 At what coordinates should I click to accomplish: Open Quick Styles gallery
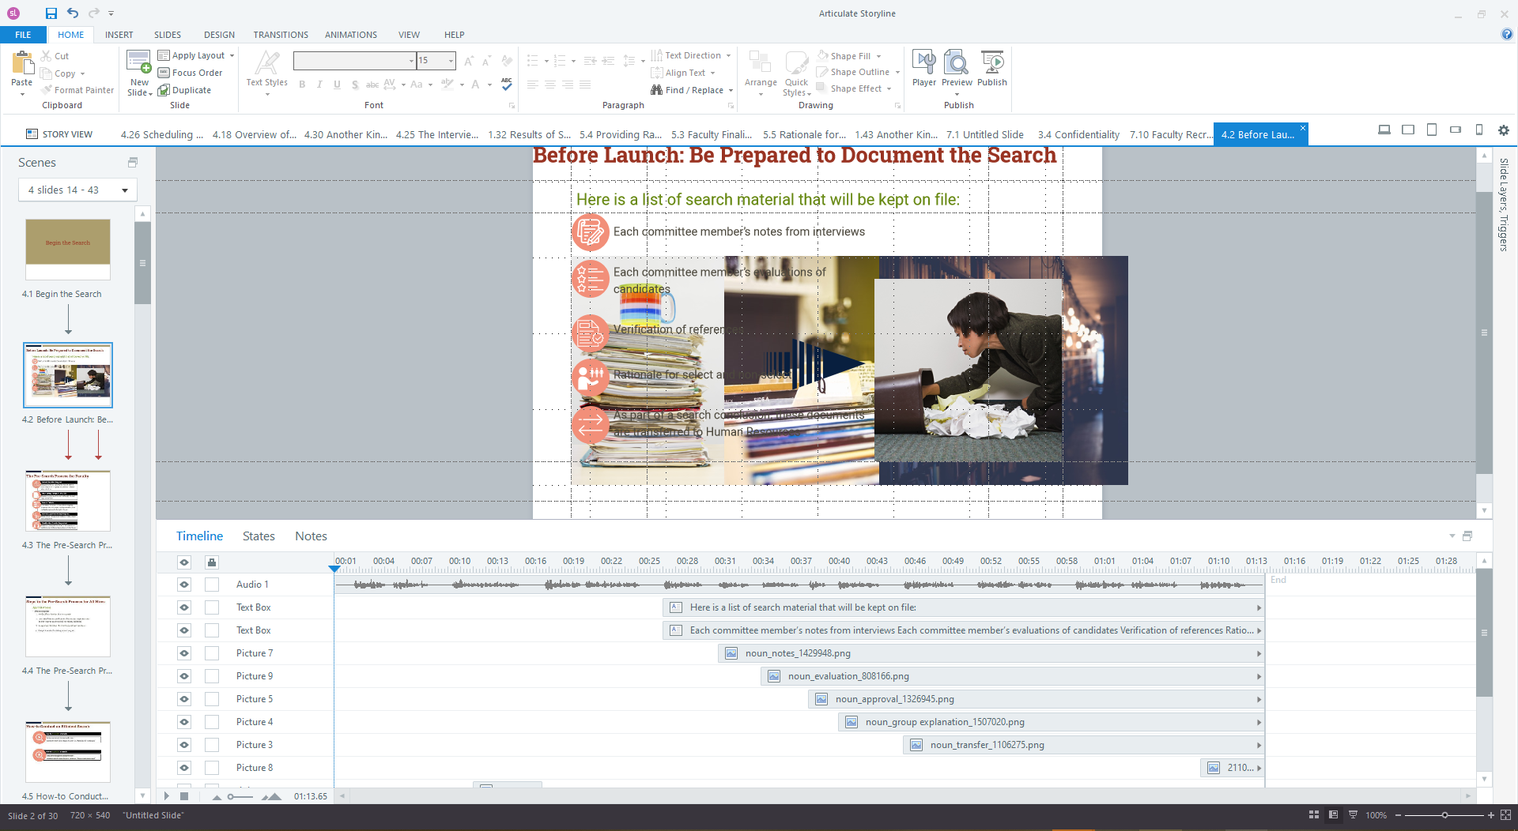pos(796,73)
